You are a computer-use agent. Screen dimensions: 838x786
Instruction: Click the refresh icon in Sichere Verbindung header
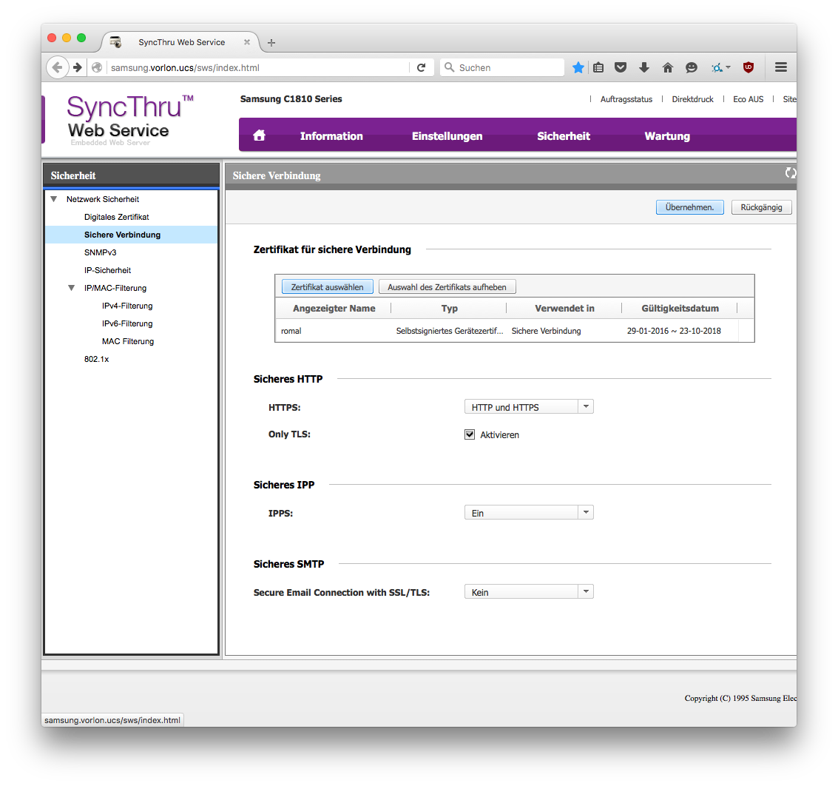point(790,173)
